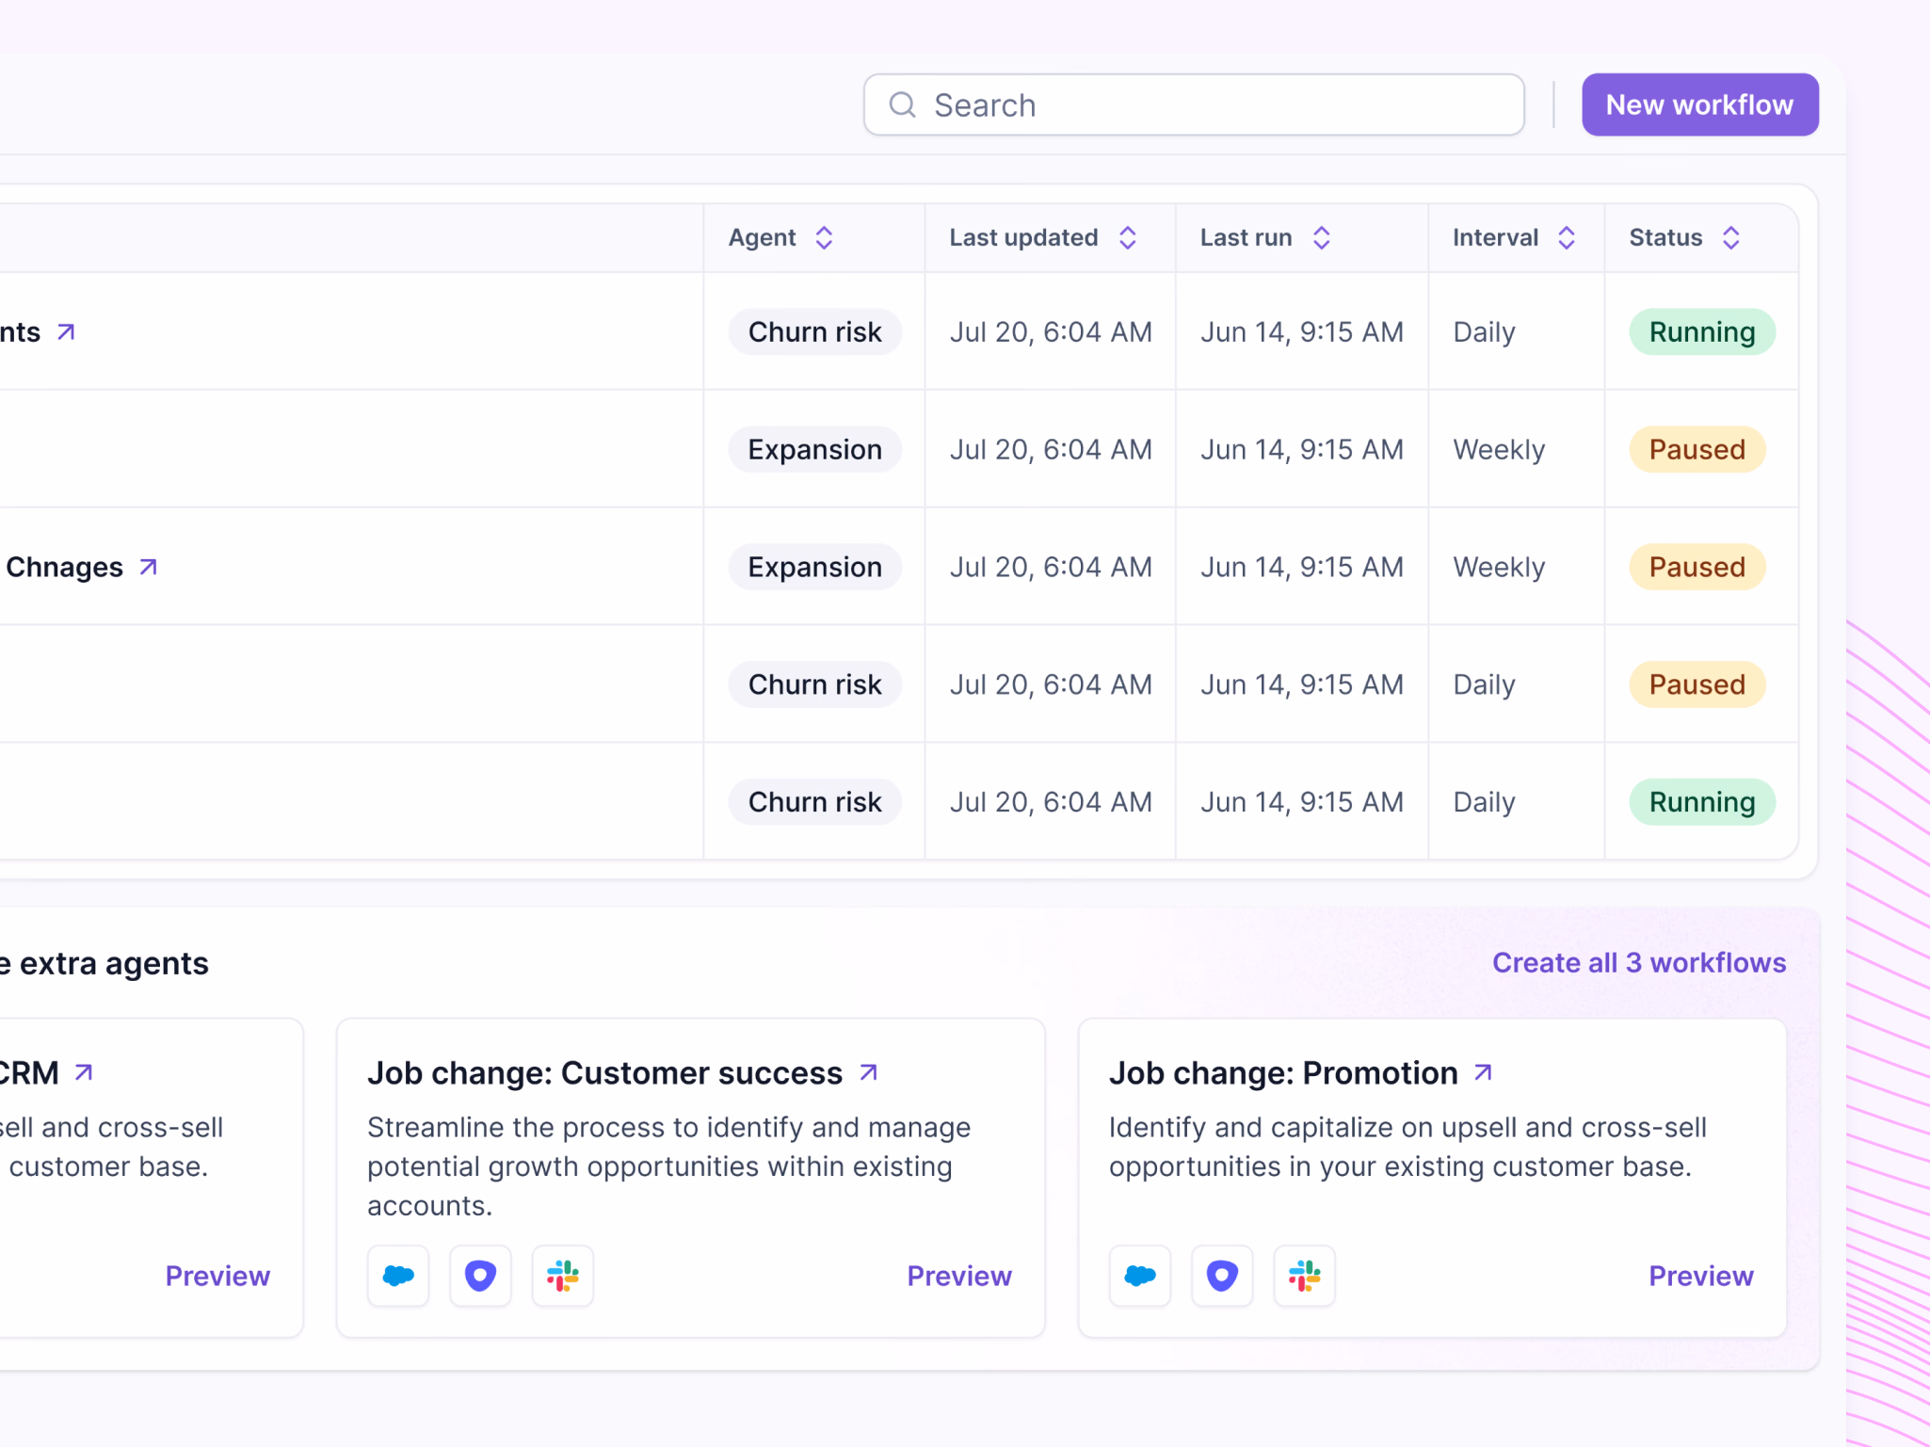1930x1447 pixels.
Task: Click Paused status in first Expansion row
Action: (x=1697, y=449)
